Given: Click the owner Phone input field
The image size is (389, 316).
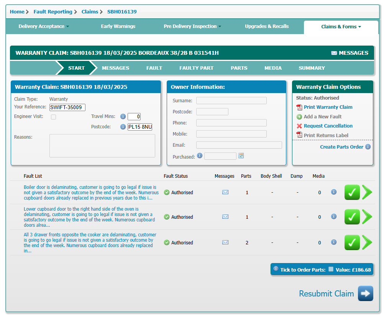Looking at the screenshot, I should [x=231, y=123].
